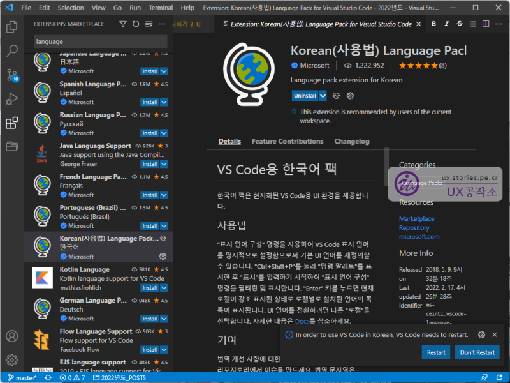The height and width of the screenshot is (383, 510).
Task: Follow the Docs link in usage text
Action: 302,321
